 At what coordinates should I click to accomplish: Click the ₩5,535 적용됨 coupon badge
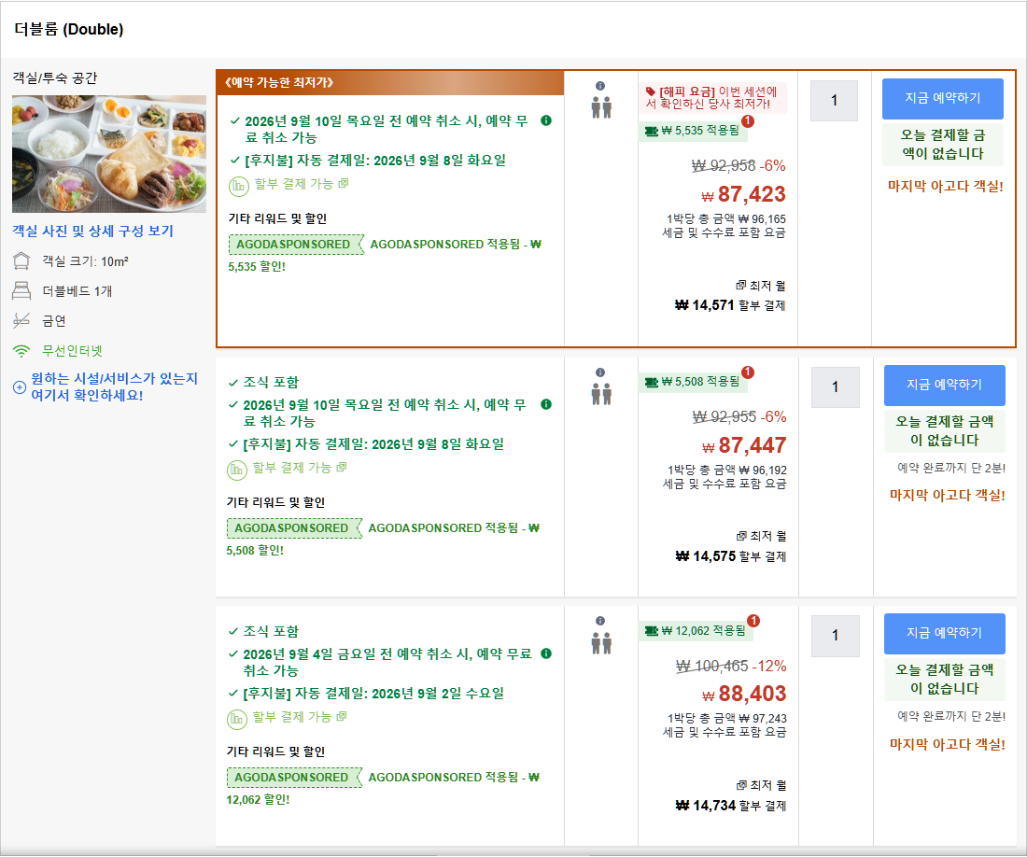click(693, 131)
